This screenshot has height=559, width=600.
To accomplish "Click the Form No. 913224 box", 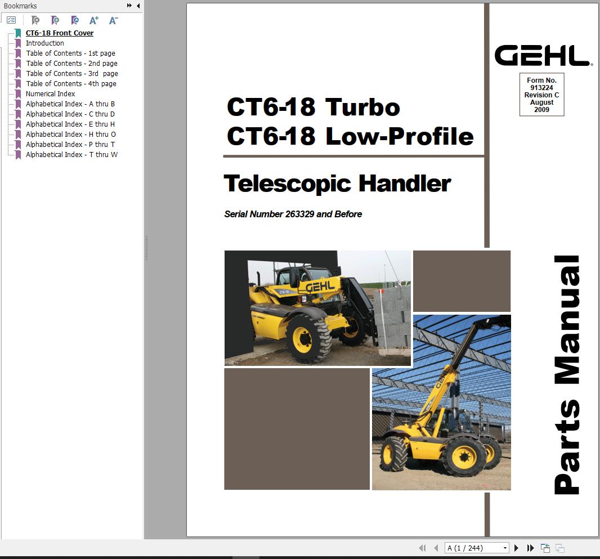I will pos(542,95).
